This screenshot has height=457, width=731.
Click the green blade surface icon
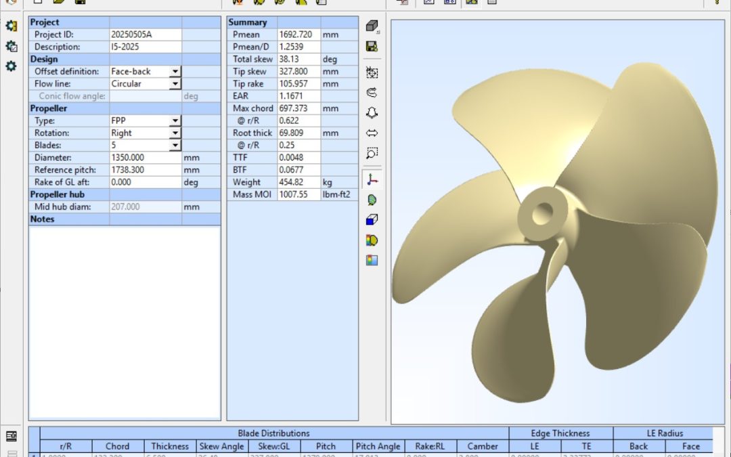point(372,200)
